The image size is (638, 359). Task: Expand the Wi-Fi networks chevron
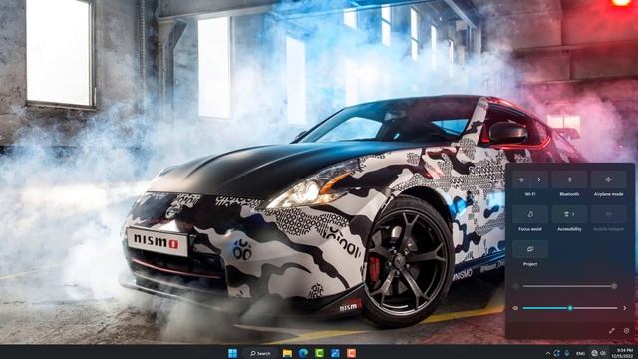point(539,179)
